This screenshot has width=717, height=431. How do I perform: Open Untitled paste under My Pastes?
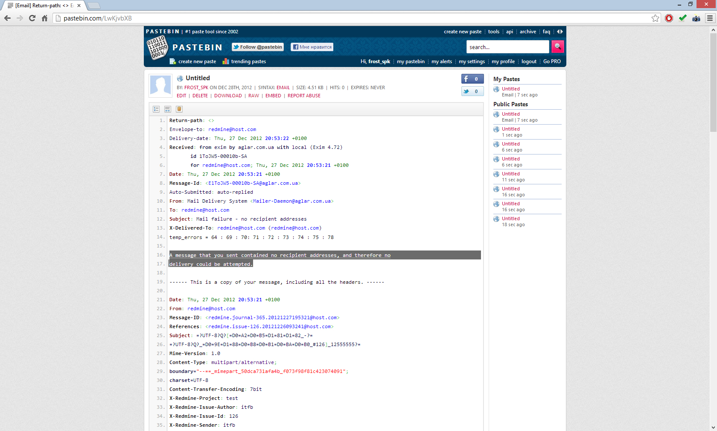511,89
